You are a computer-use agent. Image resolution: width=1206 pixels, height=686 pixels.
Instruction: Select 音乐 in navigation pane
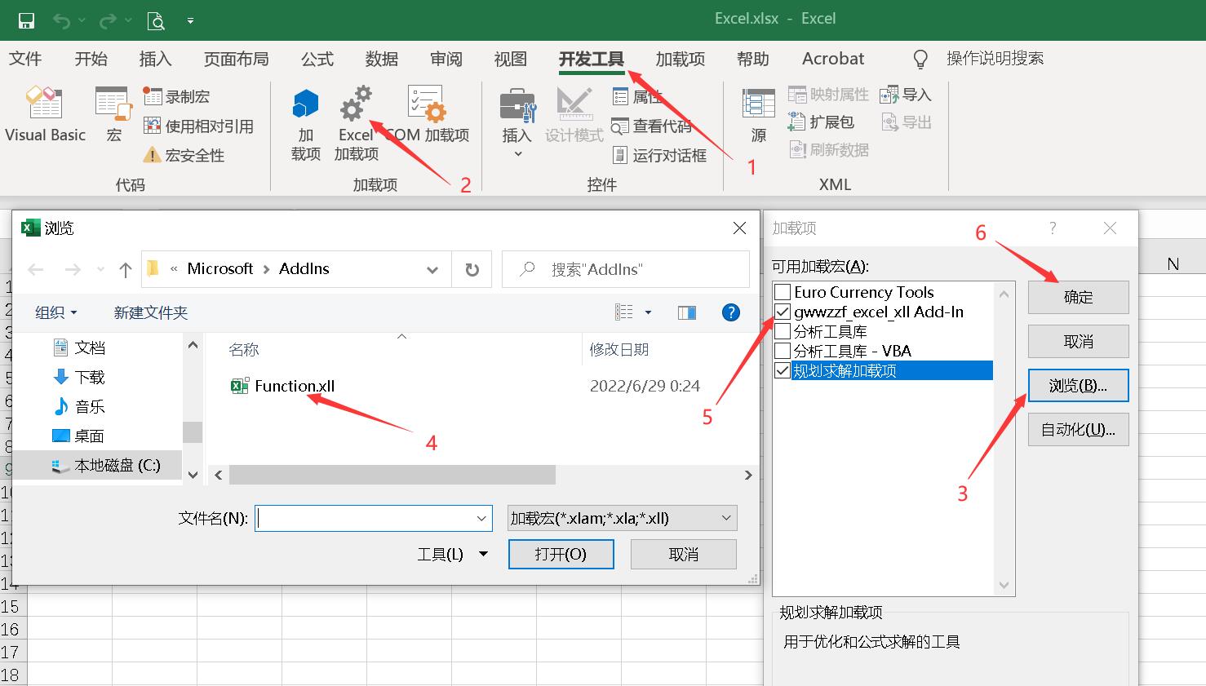pos(79,406)
